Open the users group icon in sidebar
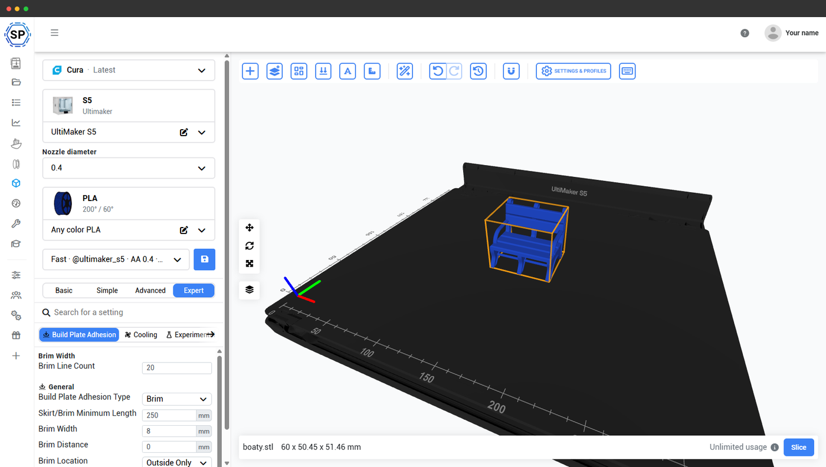 pyautogui.click(x=16, y=295)
